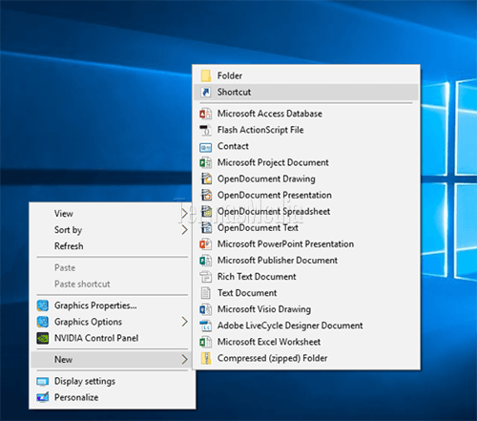The width and height of the screenshot is (477, 421).
Task: Click the Display settings monitor icon
Action: tap(43, 381)
